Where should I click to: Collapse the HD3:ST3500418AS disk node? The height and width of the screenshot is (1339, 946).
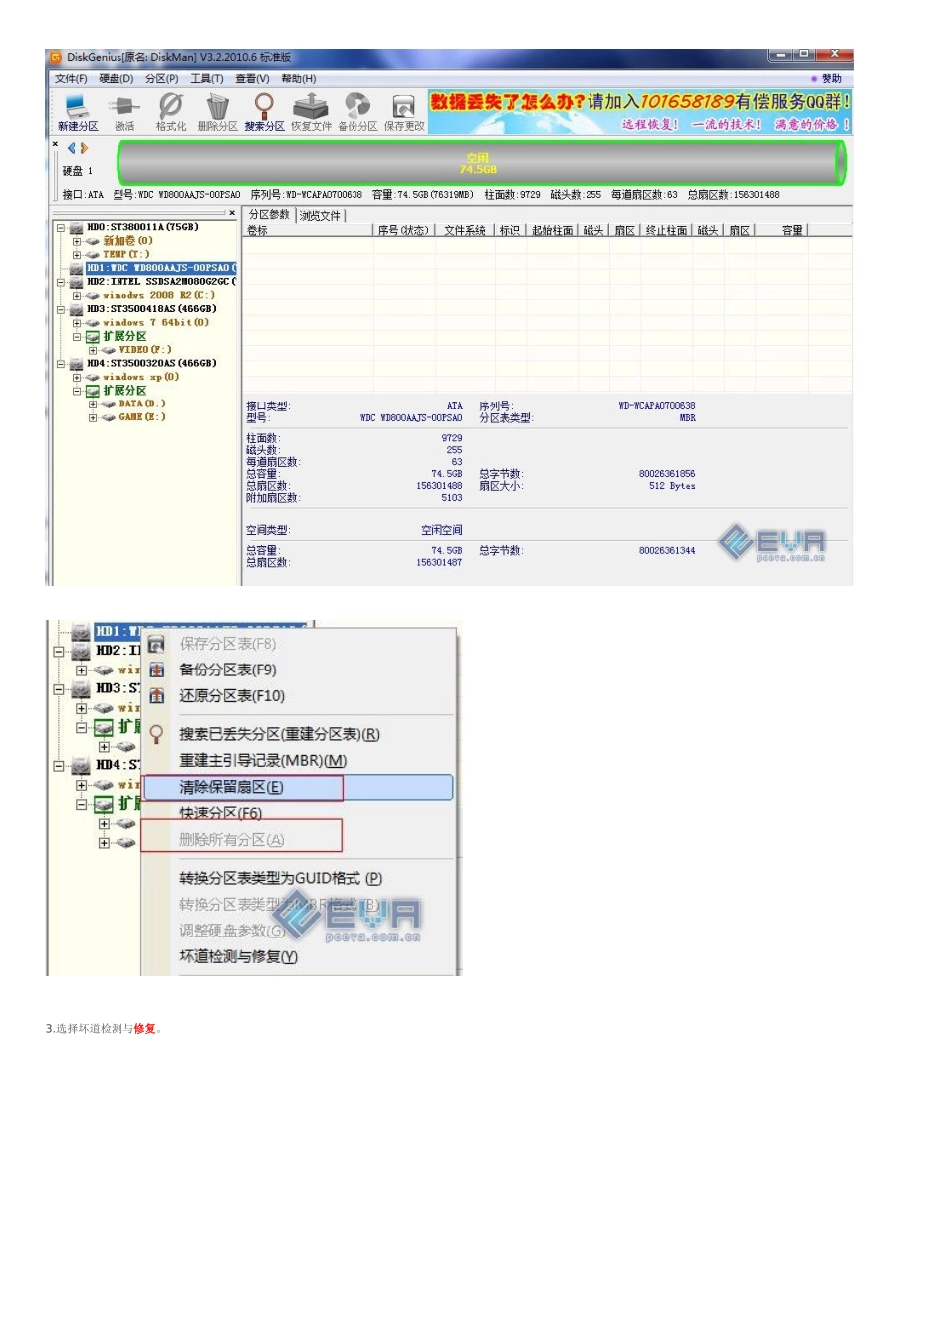61,309
